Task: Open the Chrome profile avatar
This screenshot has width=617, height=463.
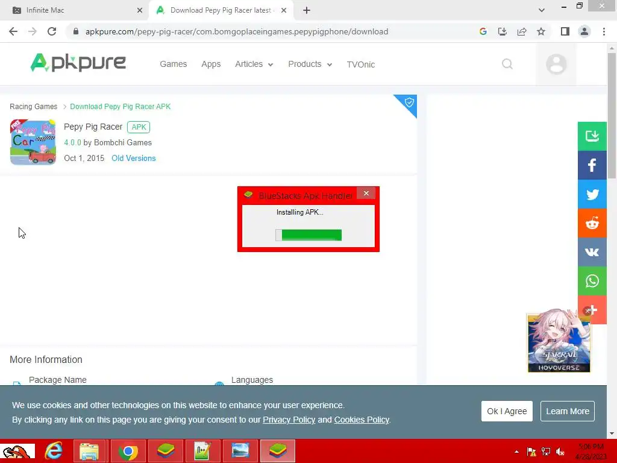Action: (x=584, y=31)
